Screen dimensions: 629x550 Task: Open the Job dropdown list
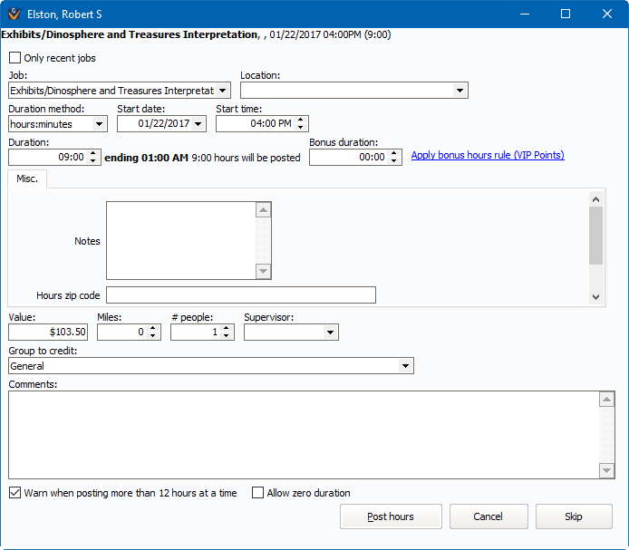[223, 91]
